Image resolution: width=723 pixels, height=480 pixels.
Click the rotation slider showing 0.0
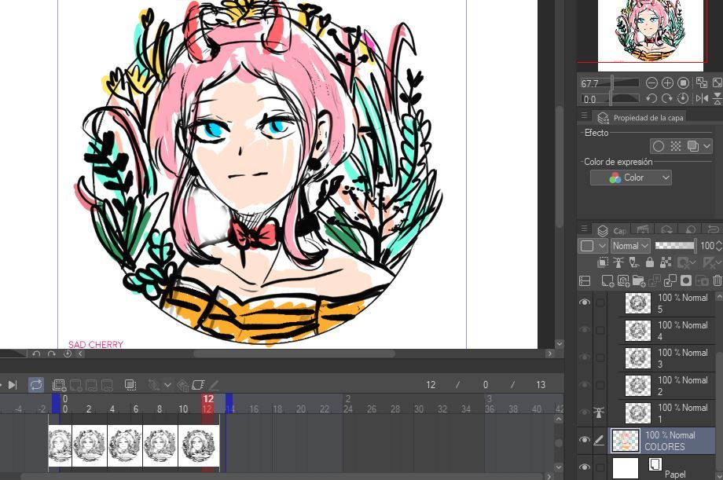point(610,99)
